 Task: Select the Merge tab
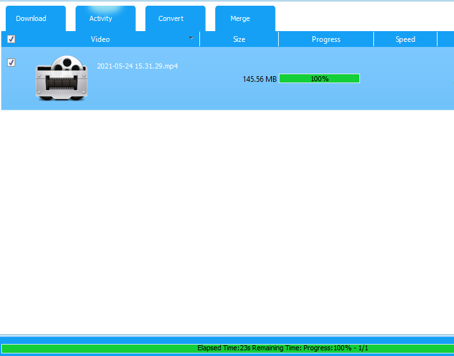[x=240, y=18]
